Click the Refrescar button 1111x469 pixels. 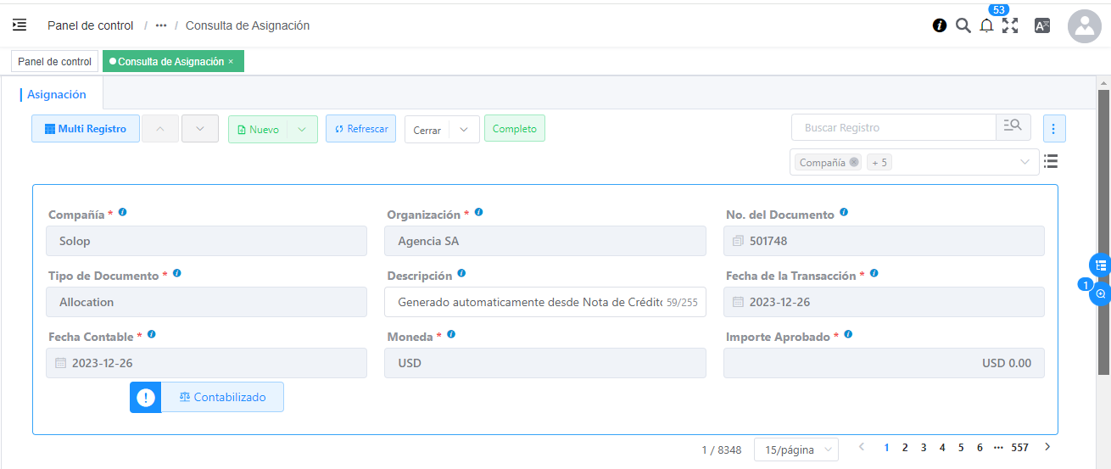pos(360,130)
